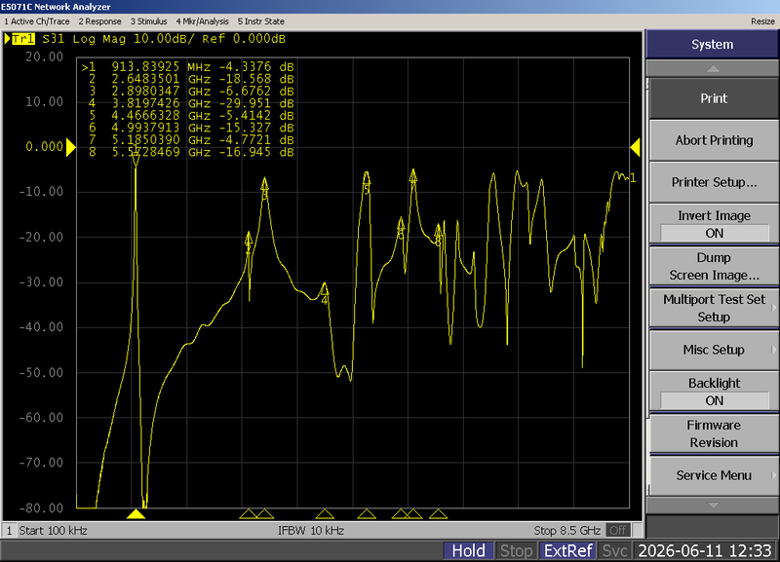Image resolution: width=780 pixels, height=562 pixels.
Task: Click the IFBW 10 kHz value
Action: 311,530
